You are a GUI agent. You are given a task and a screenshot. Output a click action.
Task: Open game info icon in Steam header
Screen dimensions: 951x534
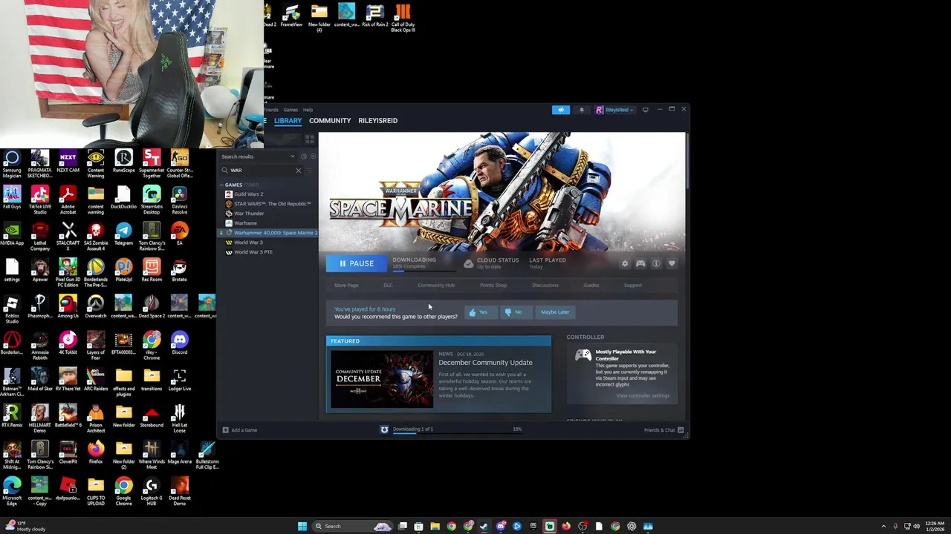click(656, 263)
